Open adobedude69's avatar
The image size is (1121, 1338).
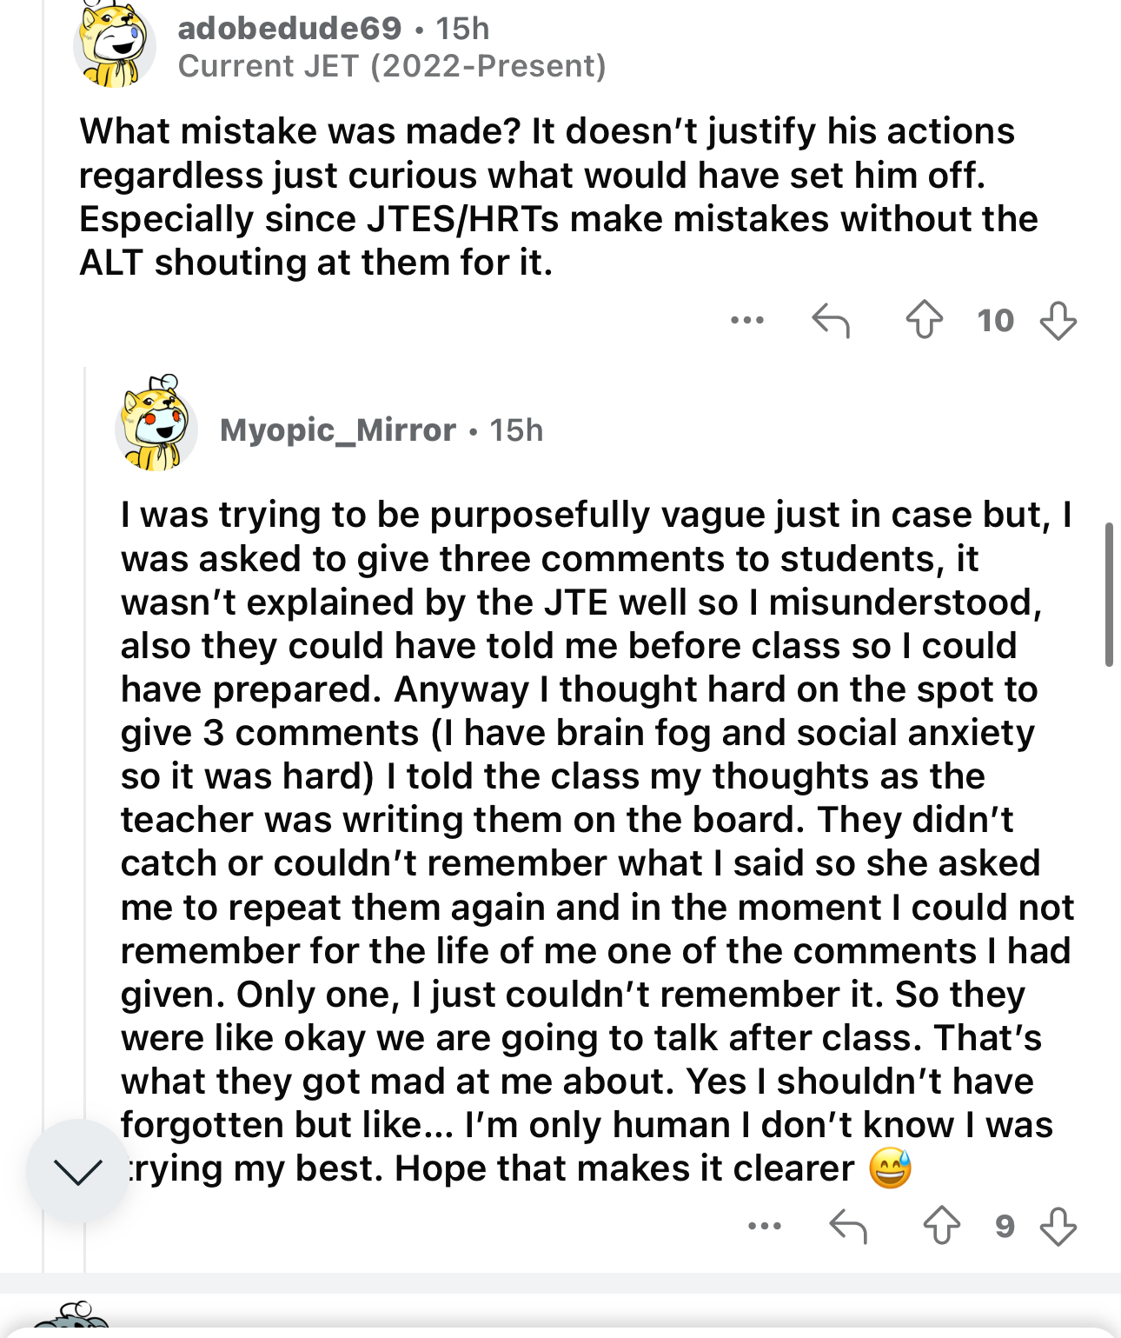pyautogui.click(x=114, y=45)
